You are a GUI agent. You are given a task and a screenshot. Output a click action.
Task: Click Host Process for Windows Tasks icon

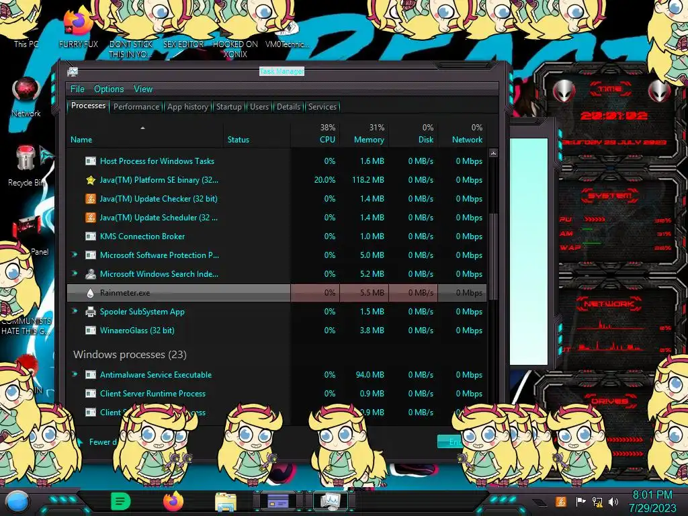[91, 161]
